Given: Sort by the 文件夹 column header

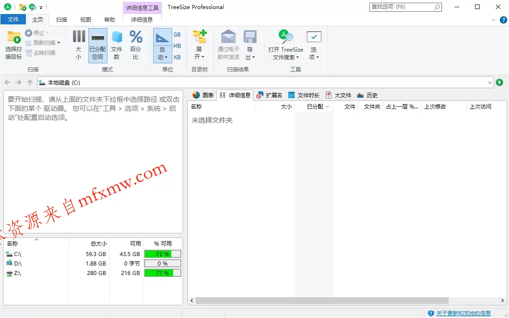Looking at the screenshot, I should 371,107.
